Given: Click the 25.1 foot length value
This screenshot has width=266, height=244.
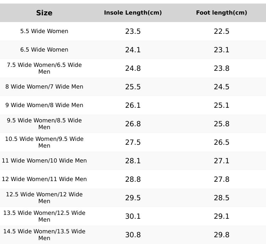Looking at the screenshot, I should pos(222,105).
